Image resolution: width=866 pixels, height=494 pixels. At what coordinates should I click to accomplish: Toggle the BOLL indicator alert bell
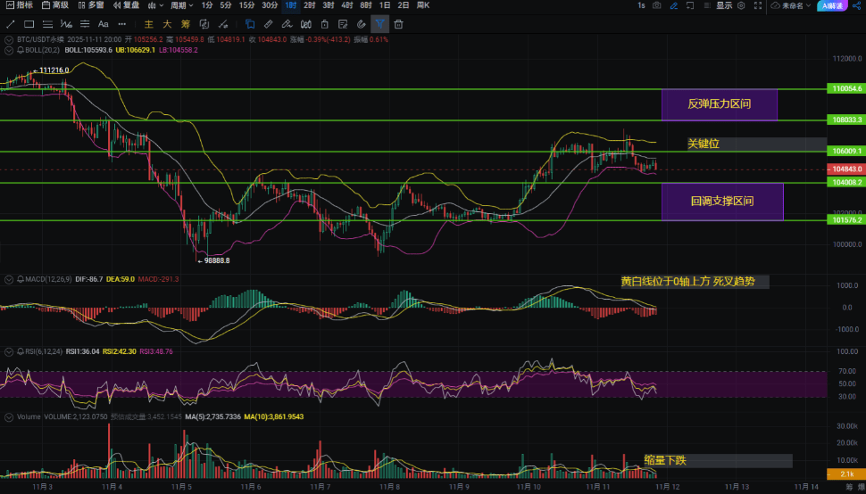19,50
